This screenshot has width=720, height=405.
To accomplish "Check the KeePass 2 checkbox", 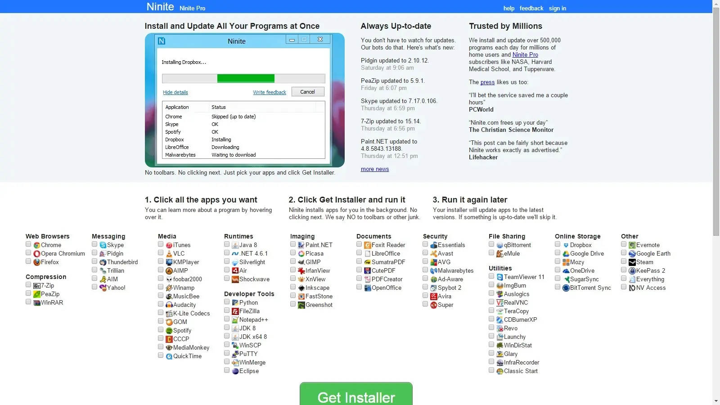I will 624,270.
